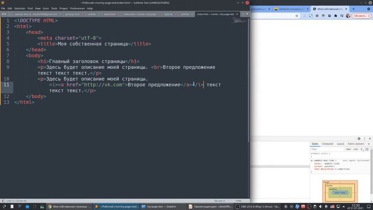This screenshot has width=373, height=210.
Task: Open the tab list dropdown in the Sublime tab bar
Action: coord(247,14)
